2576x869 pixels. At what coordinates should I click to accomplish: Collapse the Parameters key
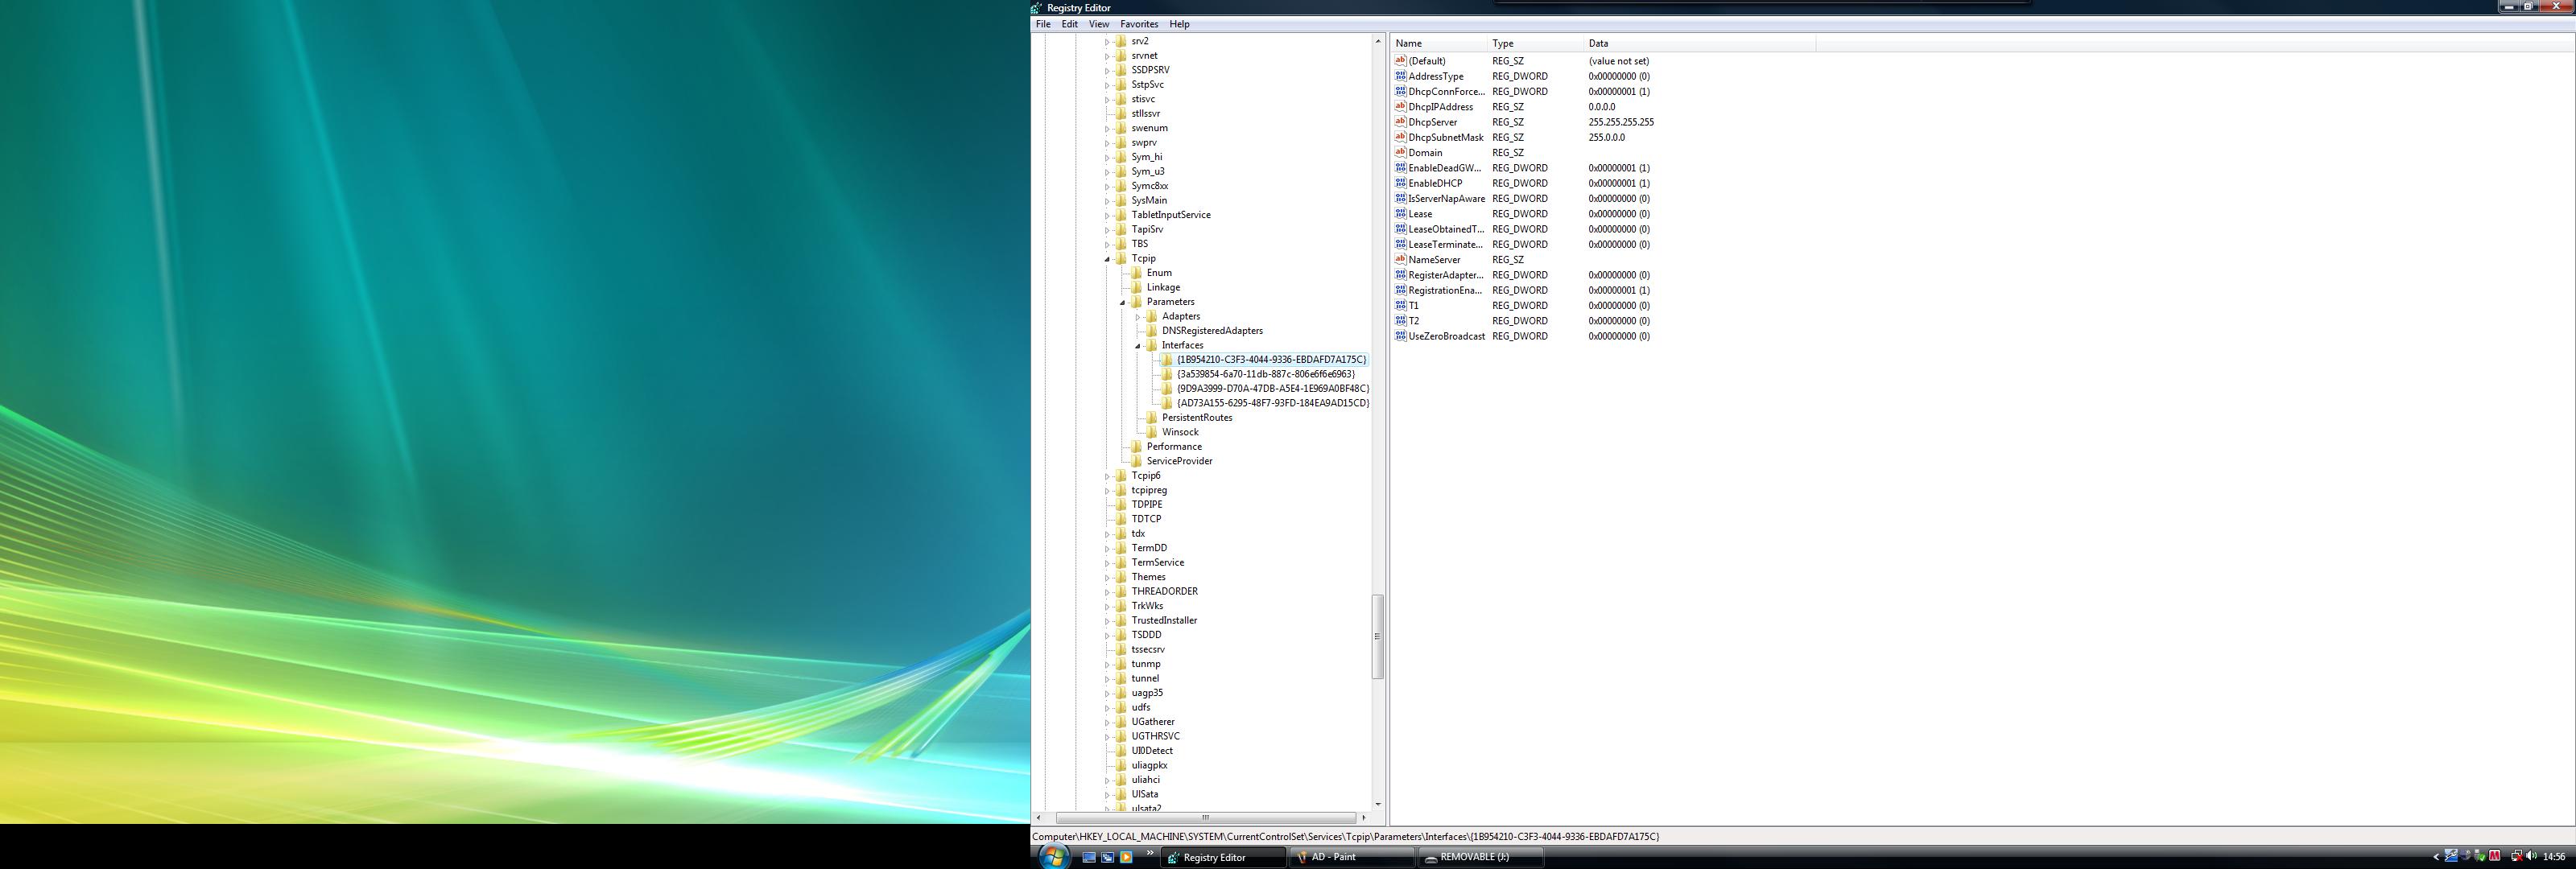[1123, 302]
